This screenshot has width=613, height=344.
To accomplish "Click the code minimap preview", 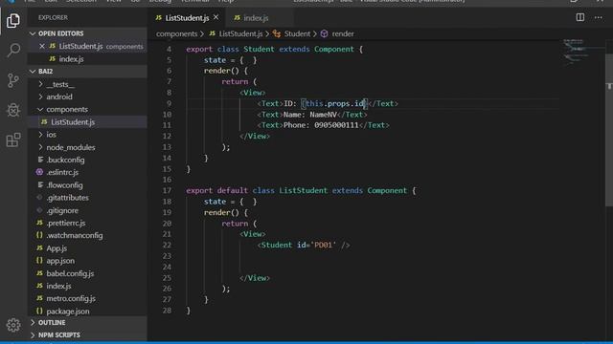I will pyautogui.click(x=578, y=51).
